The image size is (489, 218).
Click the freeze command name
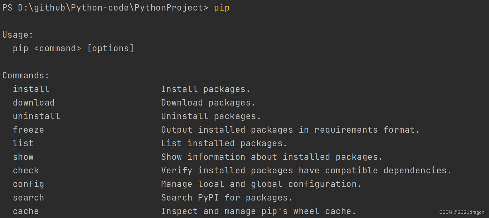coord(28,130)
